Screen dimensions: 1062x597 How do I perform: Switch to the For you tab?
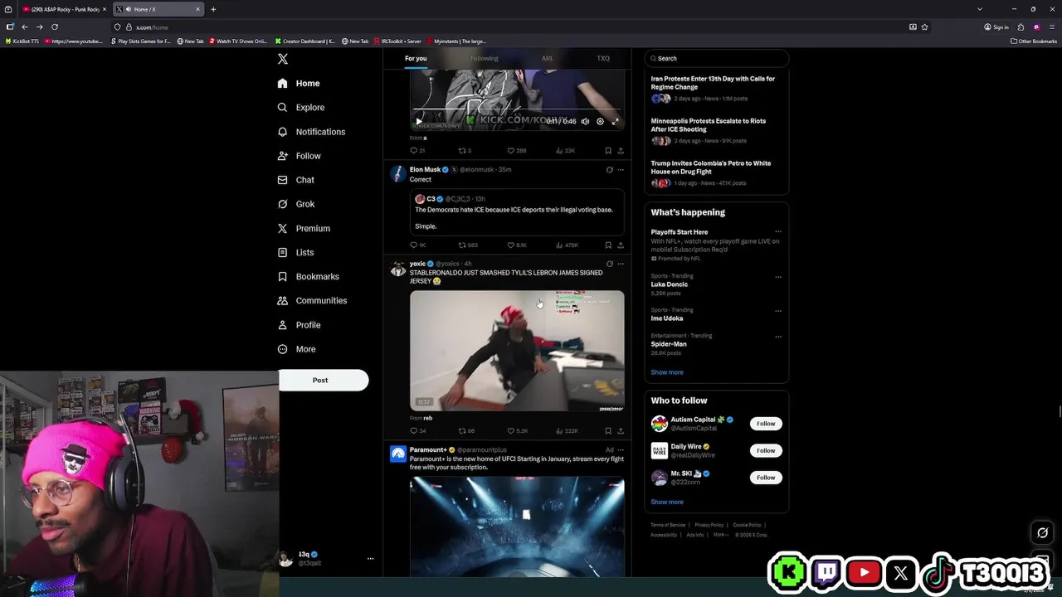click(416, 58)
